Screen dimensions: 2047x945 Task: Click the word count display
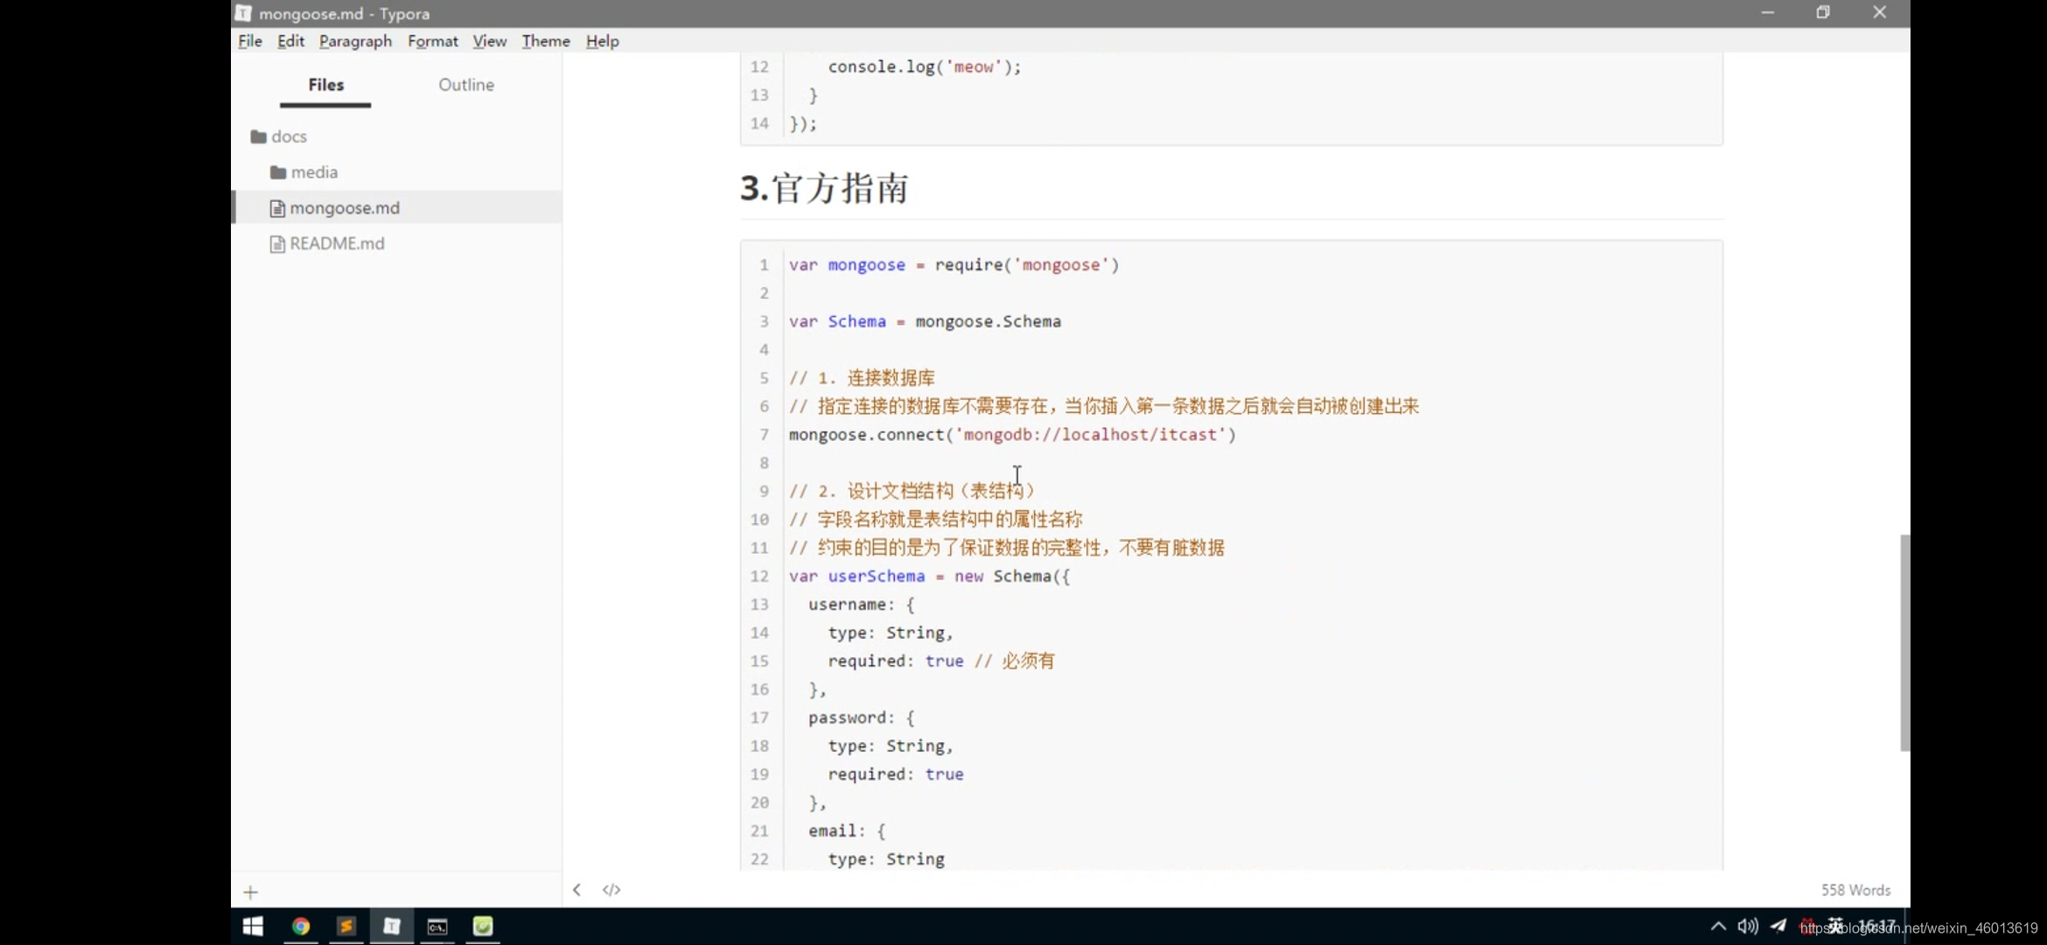click(x=1855, y=889)
